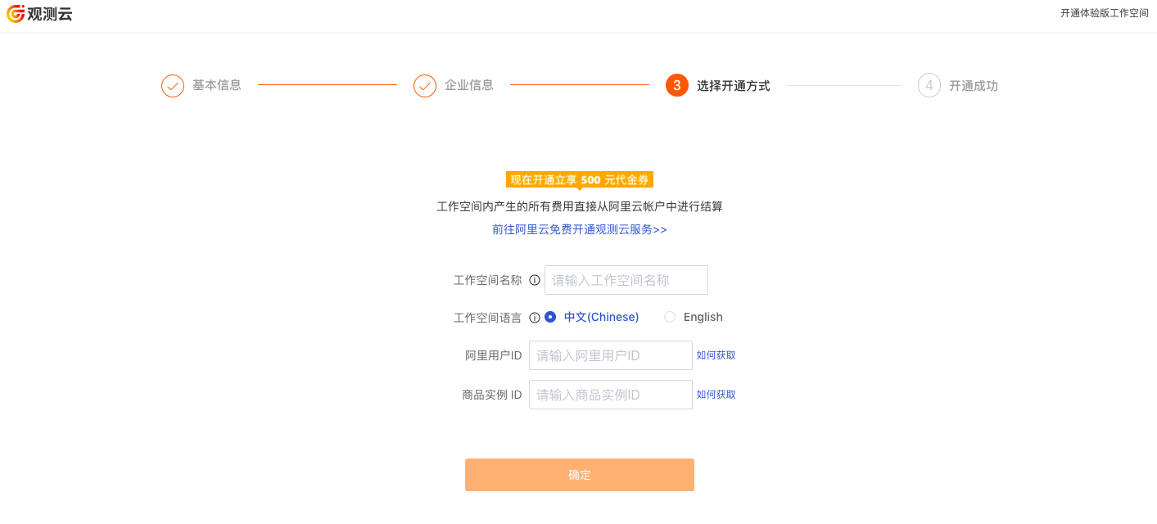1157x524 pixels.
Task: Click the orange step 3 circle
Action: click(677, 85)
